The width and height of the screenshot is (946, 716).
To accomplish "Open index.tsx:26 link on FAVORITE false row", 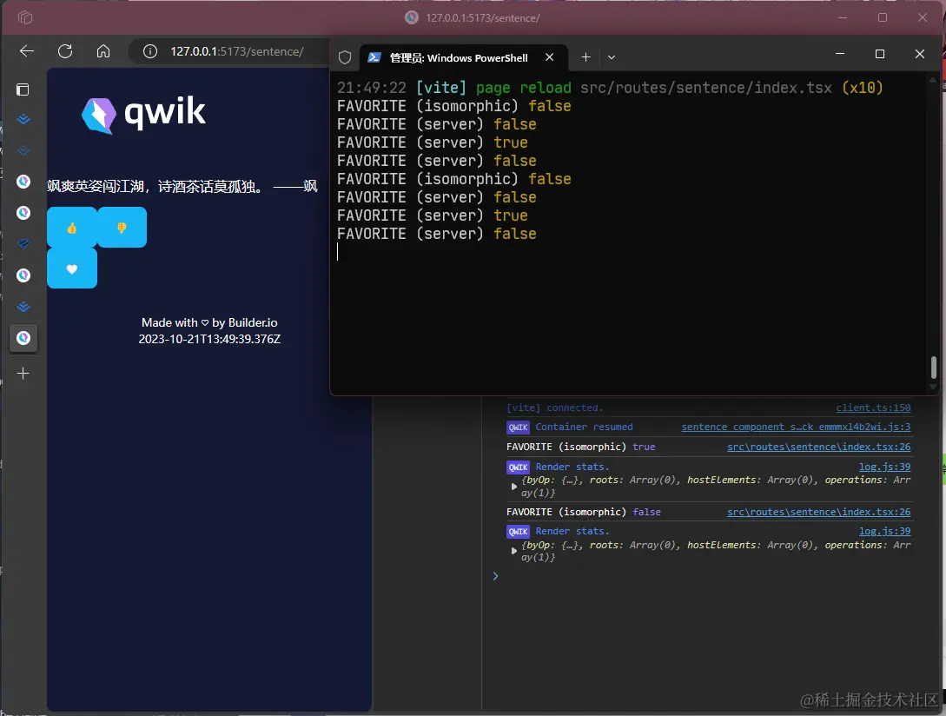I will [x=818, y=512].
